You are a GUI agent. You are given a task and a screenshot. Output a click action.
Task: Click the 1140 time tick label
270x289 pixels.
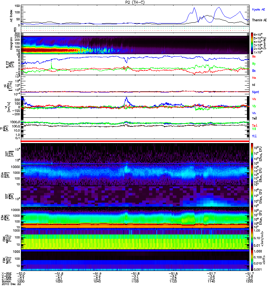[211, 281]
